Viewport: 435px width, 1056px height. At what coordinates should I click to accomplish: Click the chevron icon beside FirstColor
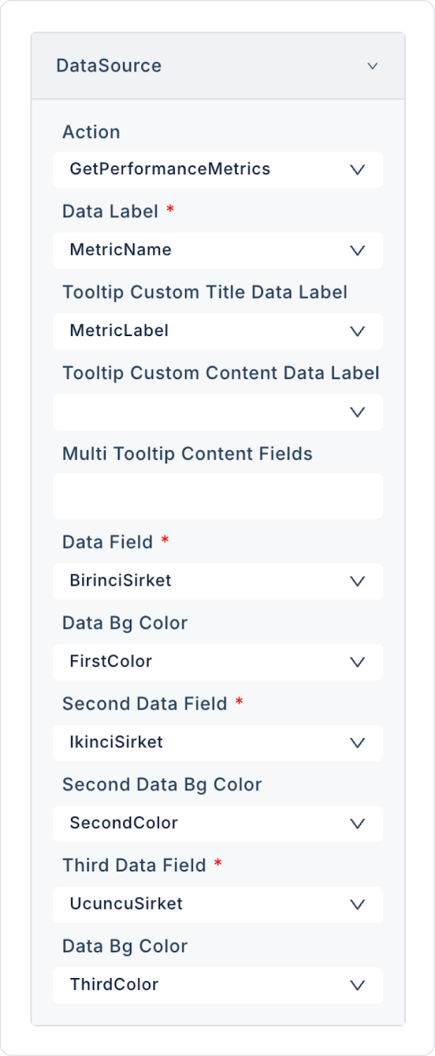pyautogui.click(x=357, y=662)
